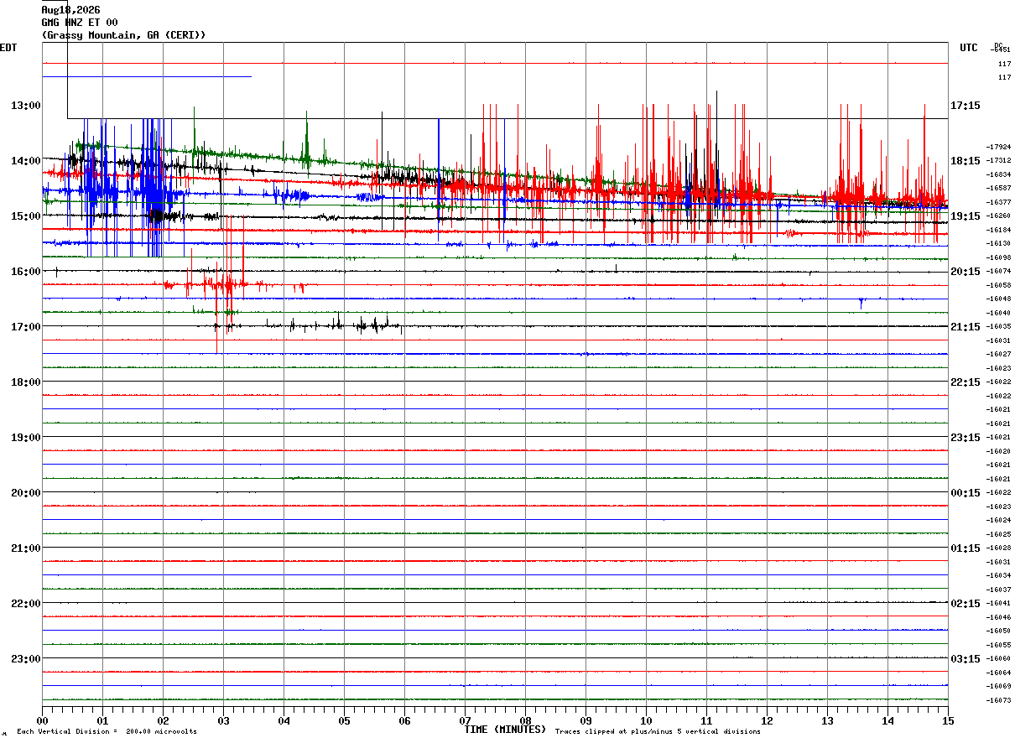Select the 20:00 EDT time label

(x=26, y=493)
